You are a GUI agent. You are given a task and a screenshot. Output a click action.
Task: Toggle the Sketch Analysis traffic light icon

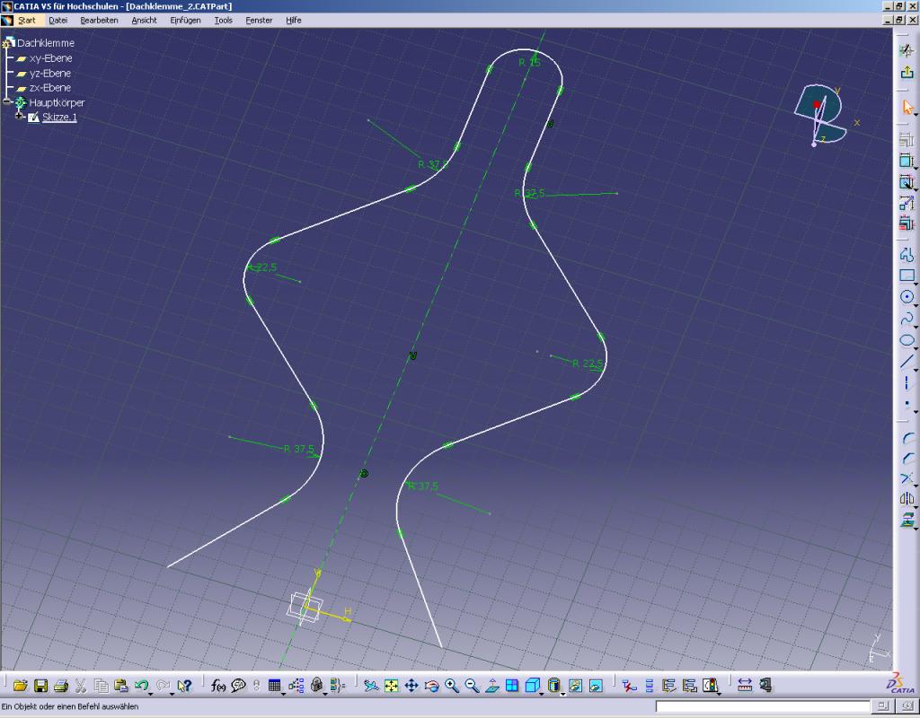[x=709, y=685]
